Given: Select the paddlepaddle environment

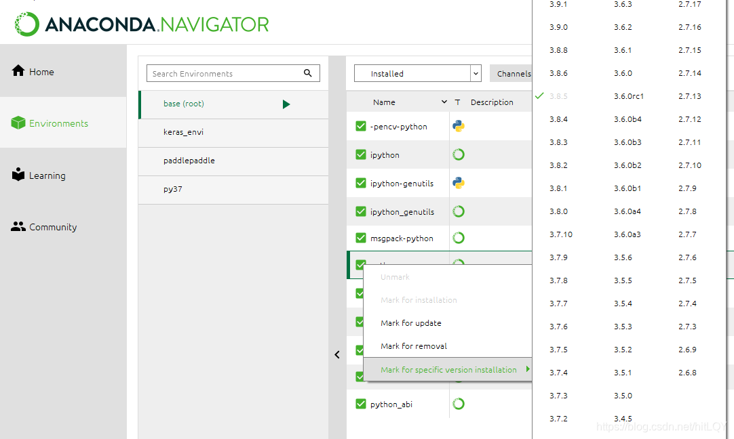Looking at the screenshot, I should (233, 161).
